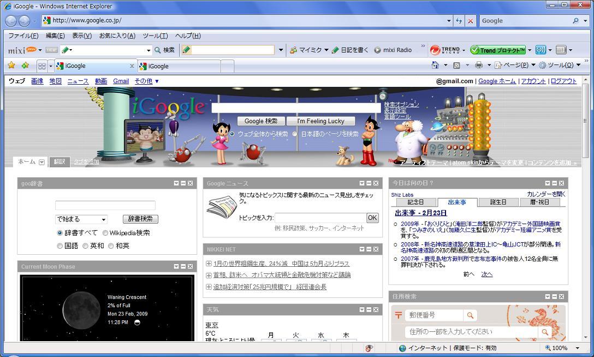The height and width of the screenshot is (357, 594).
Task: Click the 次へ link in events gadget
Action: coord(487,274)
